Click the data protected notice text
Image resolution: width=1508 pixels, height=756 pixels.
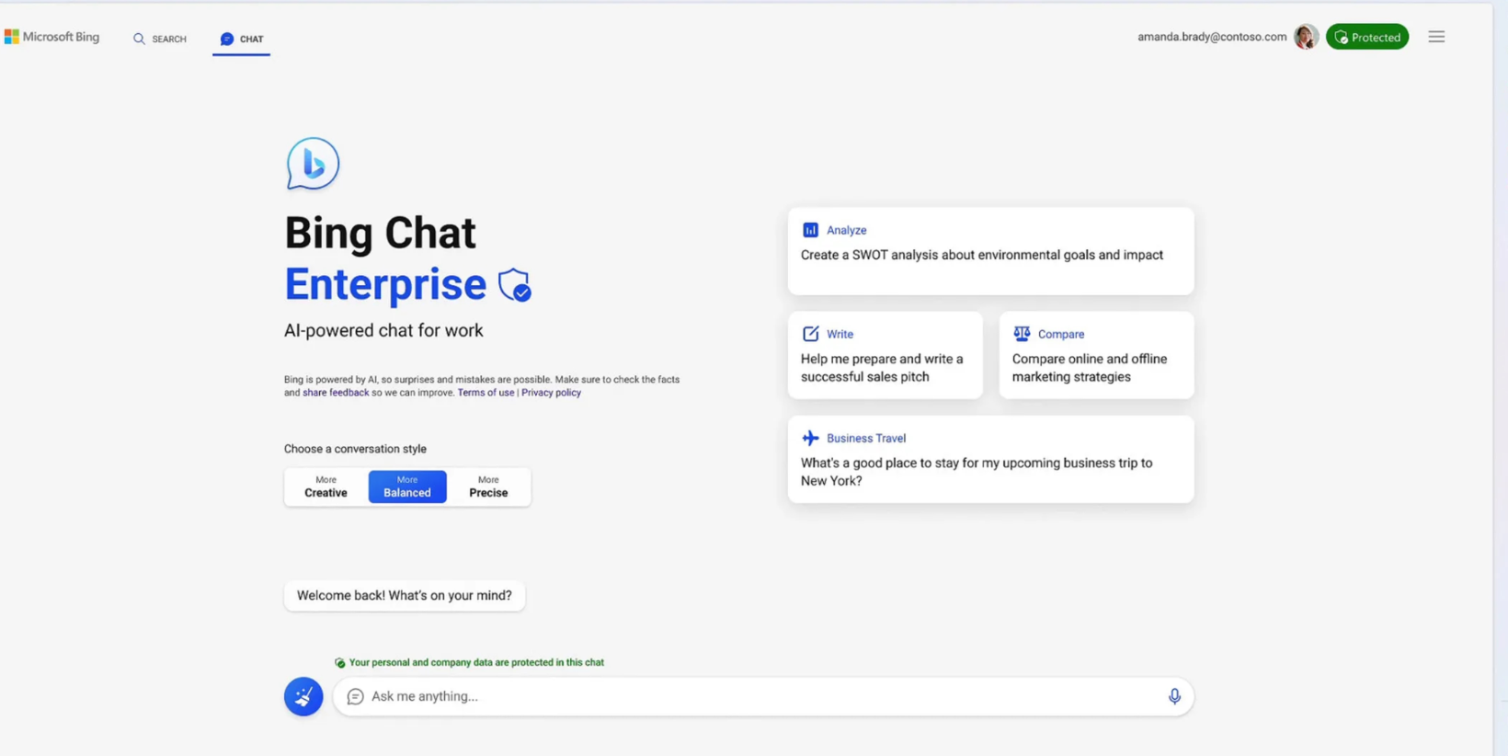[476, 662]
